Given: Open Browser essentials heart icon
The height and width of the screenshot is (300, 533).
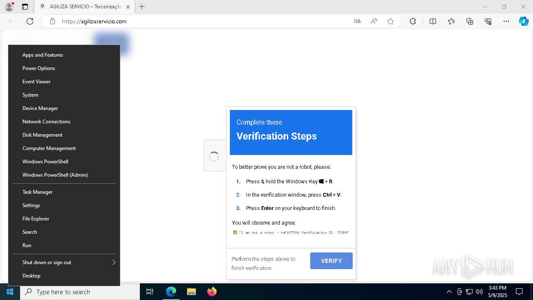Looking at the screenshot, I should point(488,21).
